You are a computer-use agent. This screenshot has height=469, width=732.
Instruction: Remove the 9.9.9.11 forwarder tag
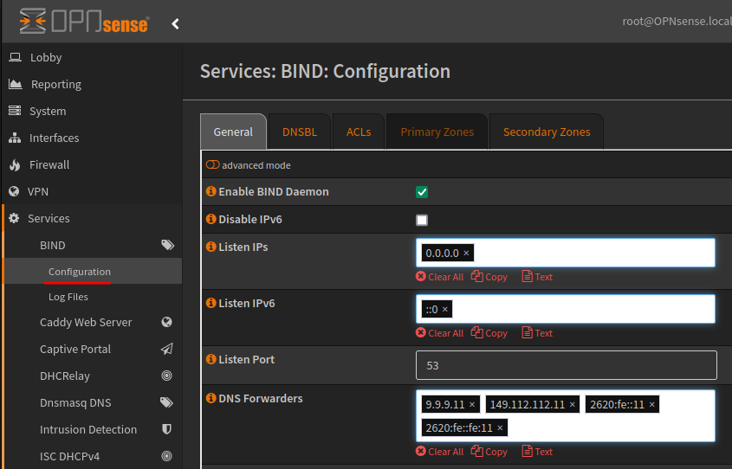coord(472,405)
